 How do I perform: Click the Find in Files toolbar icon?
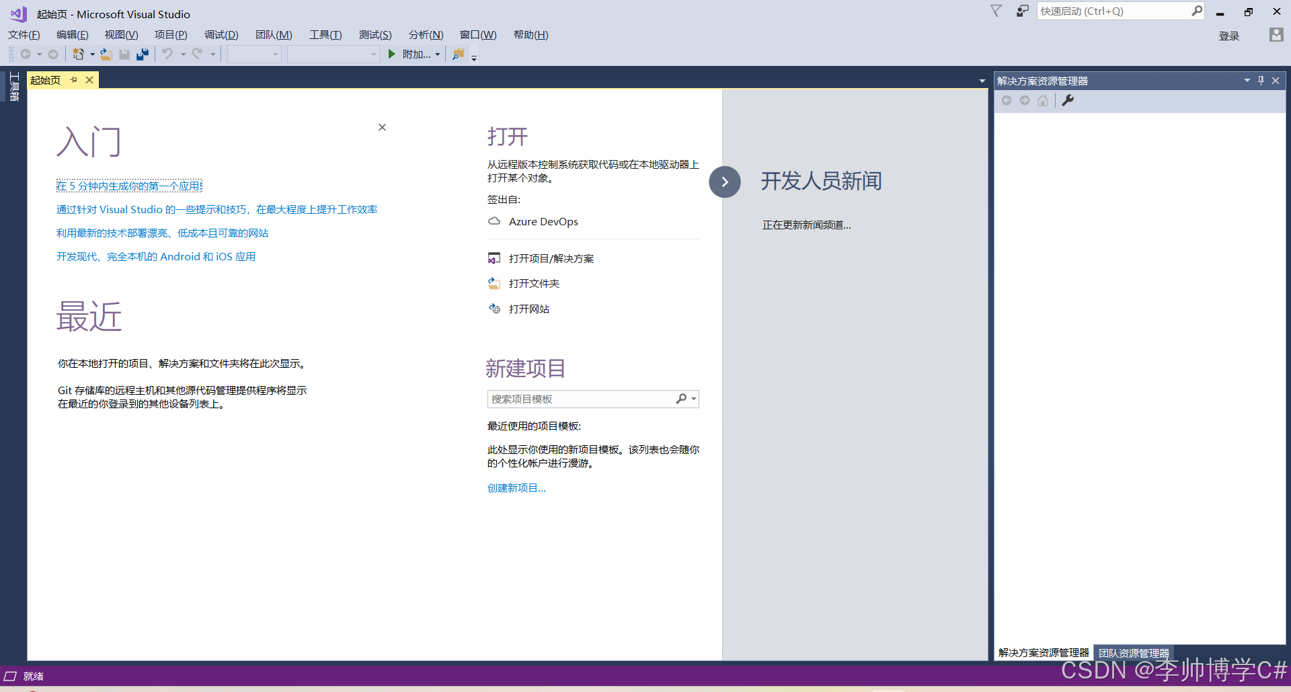458,54
